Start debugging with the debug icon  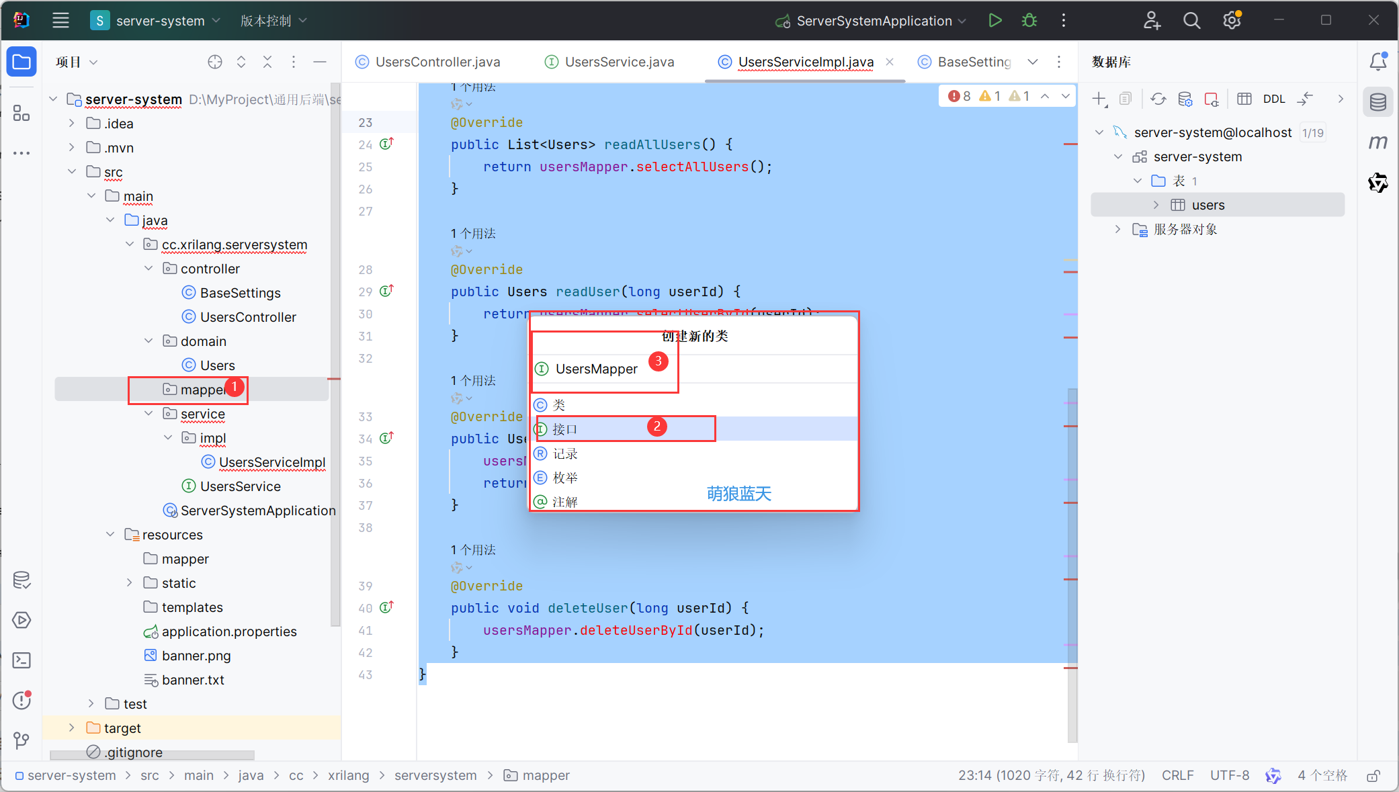pos(1029,20)
